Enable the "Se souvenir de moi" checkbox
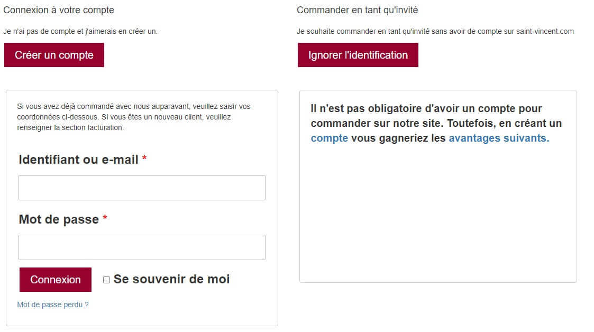The height and width of the screenshot is (332, 594). tap(106, 280)
